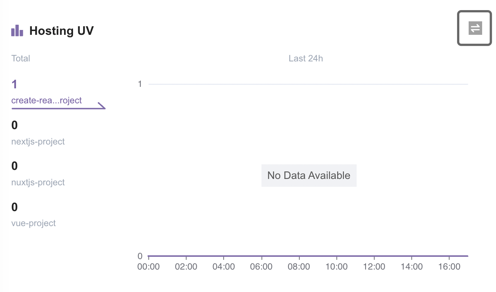Select the nextjs-project entry
Screen dimensions: 496x292
38,133
